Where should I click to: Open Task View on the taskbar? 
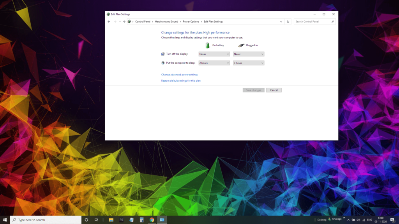tap(96, 220)
